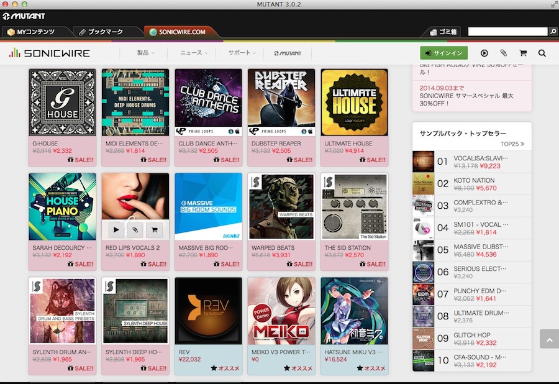Viewport: 559px width, 384px height.
Task: Click the gift SALE badge on Massive Big Room
Action: (x=226, y=264)
